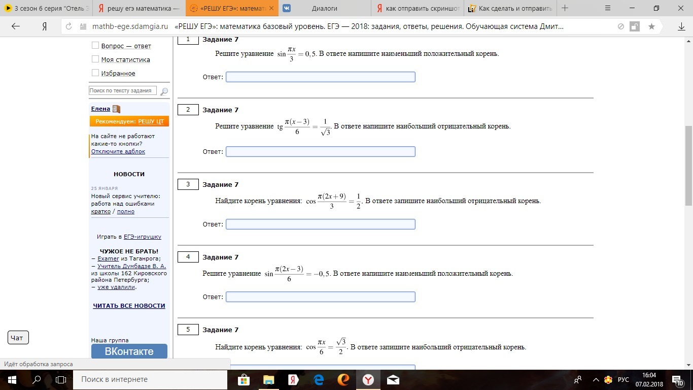Viewport: 693px width, 390px height.
Task: Reload the page with the refresh icon
Action: pyautogui.click(x=69, y=26)
